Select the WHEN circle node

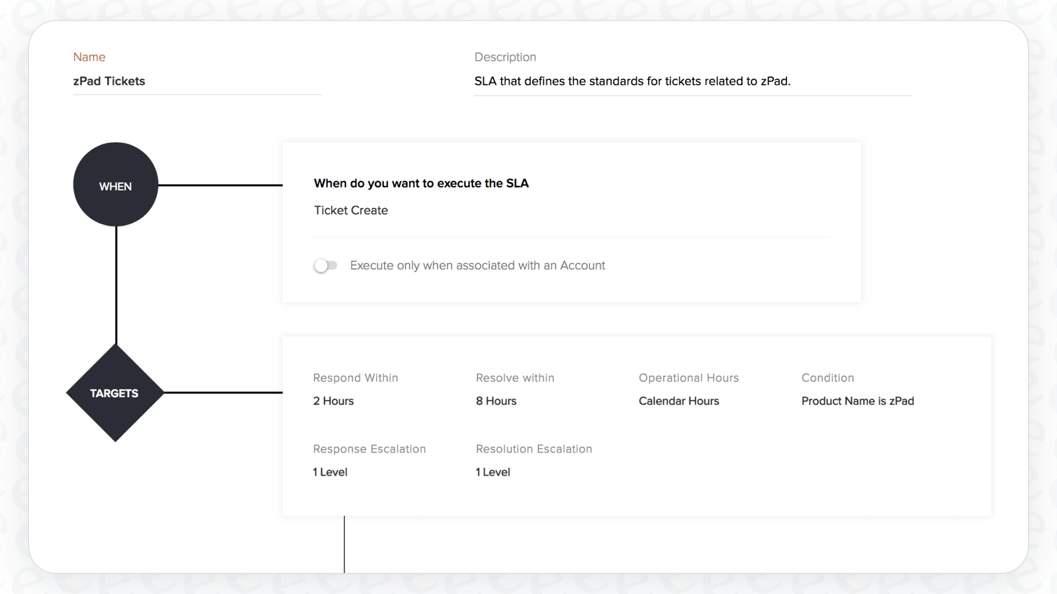pos(115,184)
